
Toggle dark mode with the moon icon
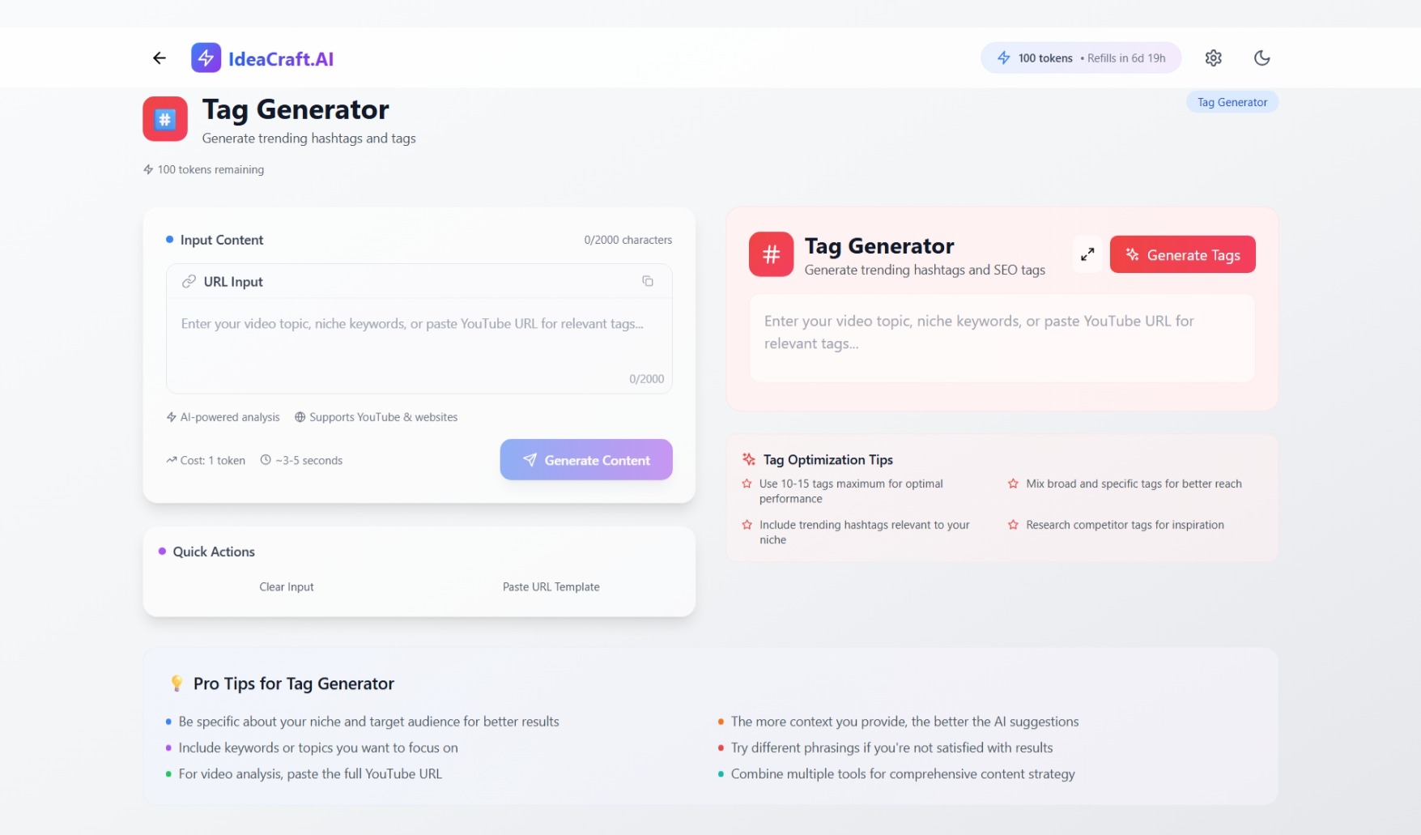click(1261, 58)
